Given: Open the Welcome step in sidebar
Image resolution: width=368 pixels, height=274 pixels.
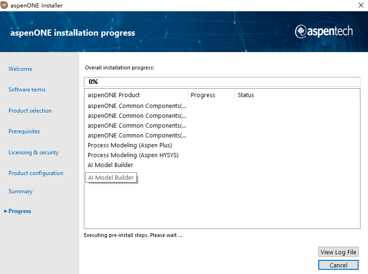Looking at the screenshot, I should (20, 69).
